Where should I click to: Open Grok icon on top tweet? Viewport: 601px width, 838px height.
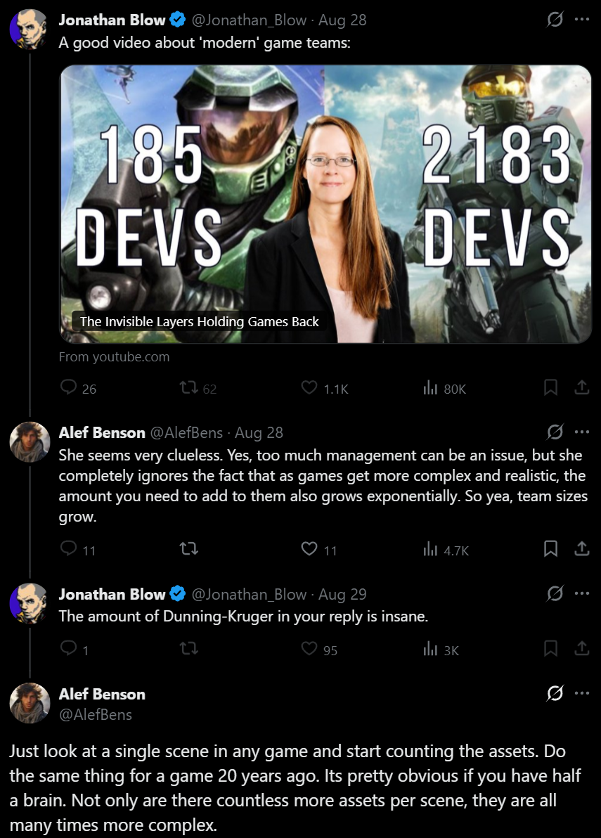click(x=555, y=20)
